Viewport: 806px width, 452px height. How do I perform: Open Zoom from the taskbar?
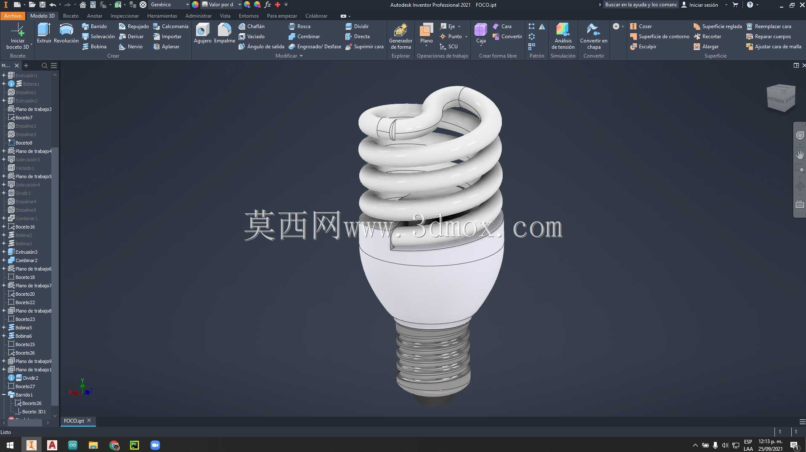[x=155, y=445]
